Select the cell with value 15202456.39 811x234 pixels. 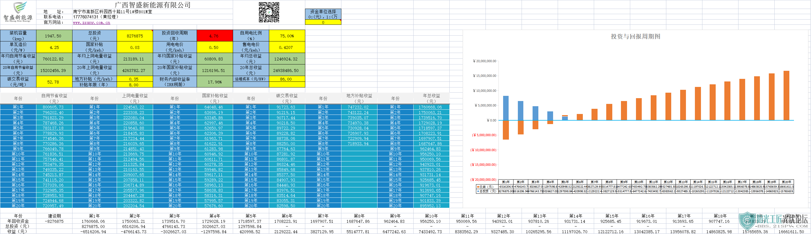point(54,70)
